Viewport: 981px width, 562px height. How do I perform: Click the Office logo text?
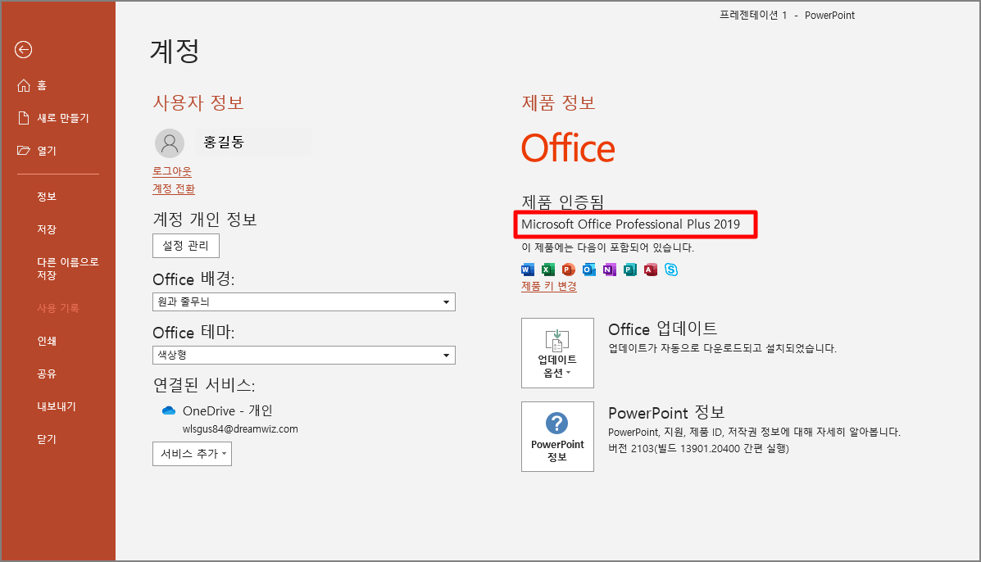pyautogui.click(x=568, y=148)
